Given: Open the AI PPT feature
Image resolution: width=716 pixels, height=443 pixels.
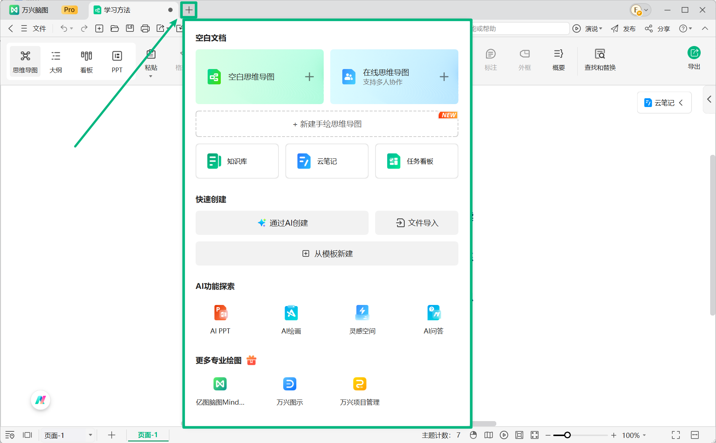Looking at the screenshot, I should click(x=220, y=320).
